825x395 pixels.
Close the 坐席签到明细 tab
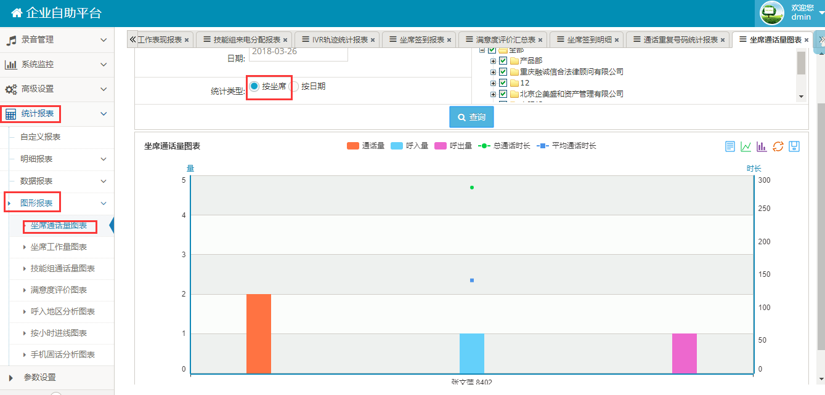click(x=617, y=40)
